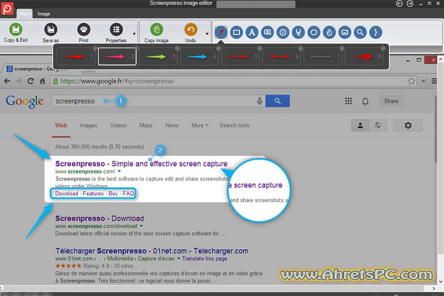444x296 pixels.
Task: Click the Features sitelink under first result
Action: click(93, 194)
